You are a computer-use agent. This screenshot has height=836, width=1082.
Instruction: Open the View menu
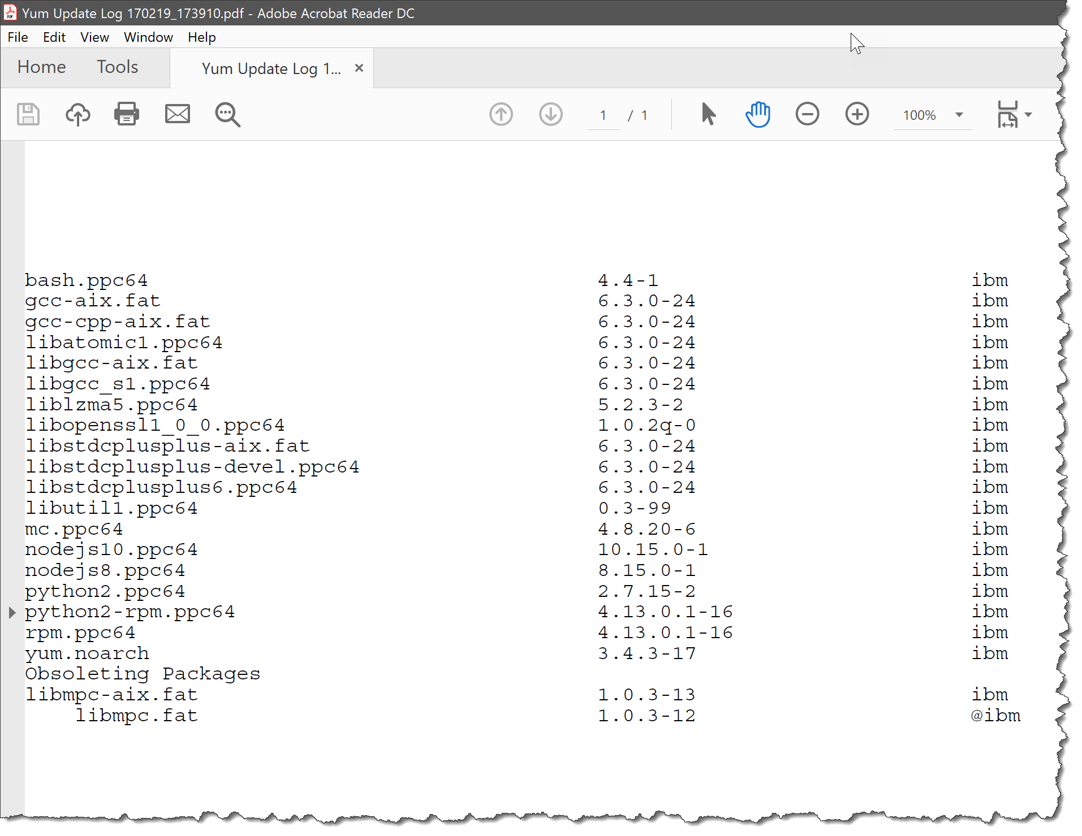pyautogui.click(x=94, y=37)
